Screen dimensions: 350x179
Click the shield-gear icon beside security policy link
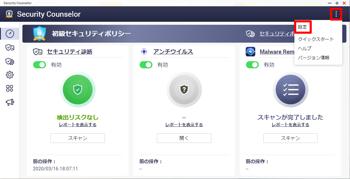click(x=250, y=34)
